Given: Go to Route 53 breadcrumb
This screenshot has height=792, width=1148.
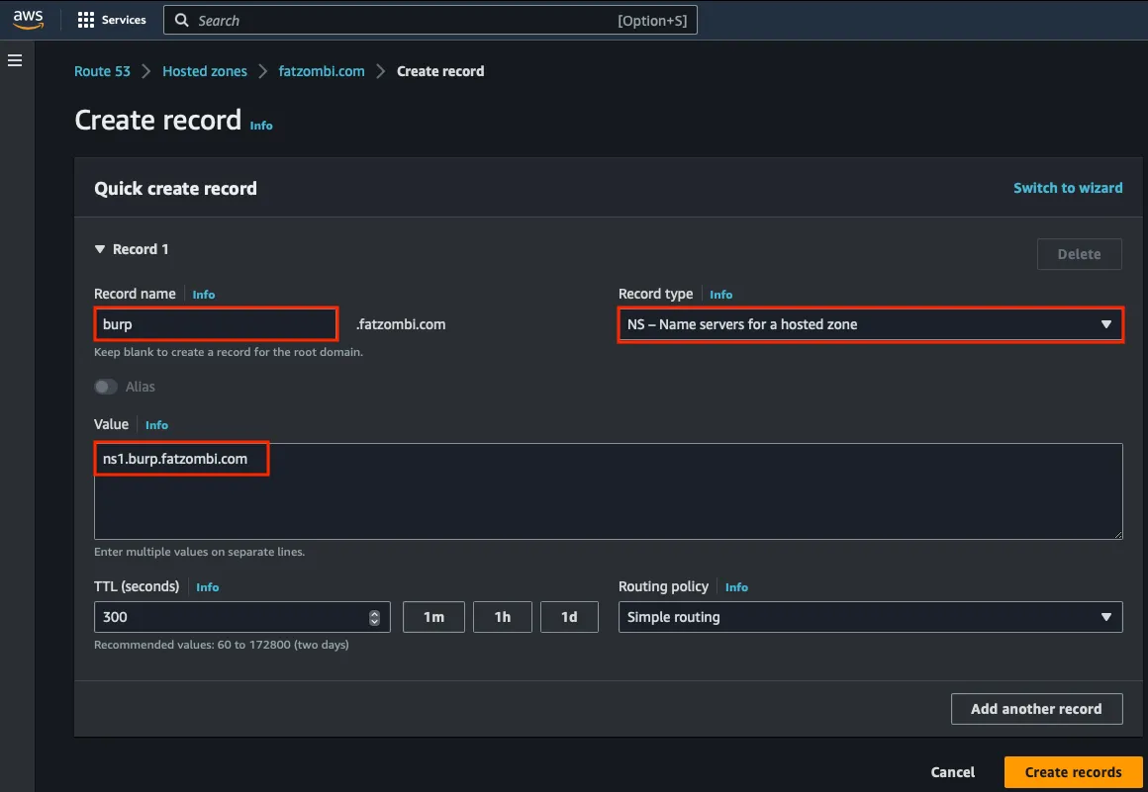Looking at the screenshot, I should click(102, 71).
